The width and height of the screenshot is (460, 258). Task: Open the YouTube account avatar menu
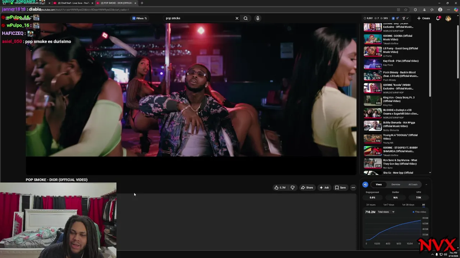(x=448, y=18)
